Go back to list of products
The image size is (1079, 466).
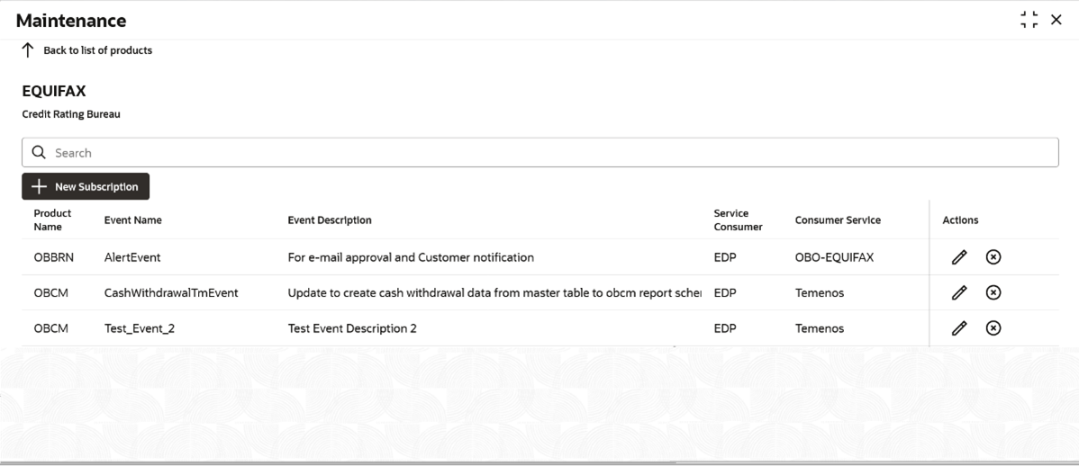(97, 50)
